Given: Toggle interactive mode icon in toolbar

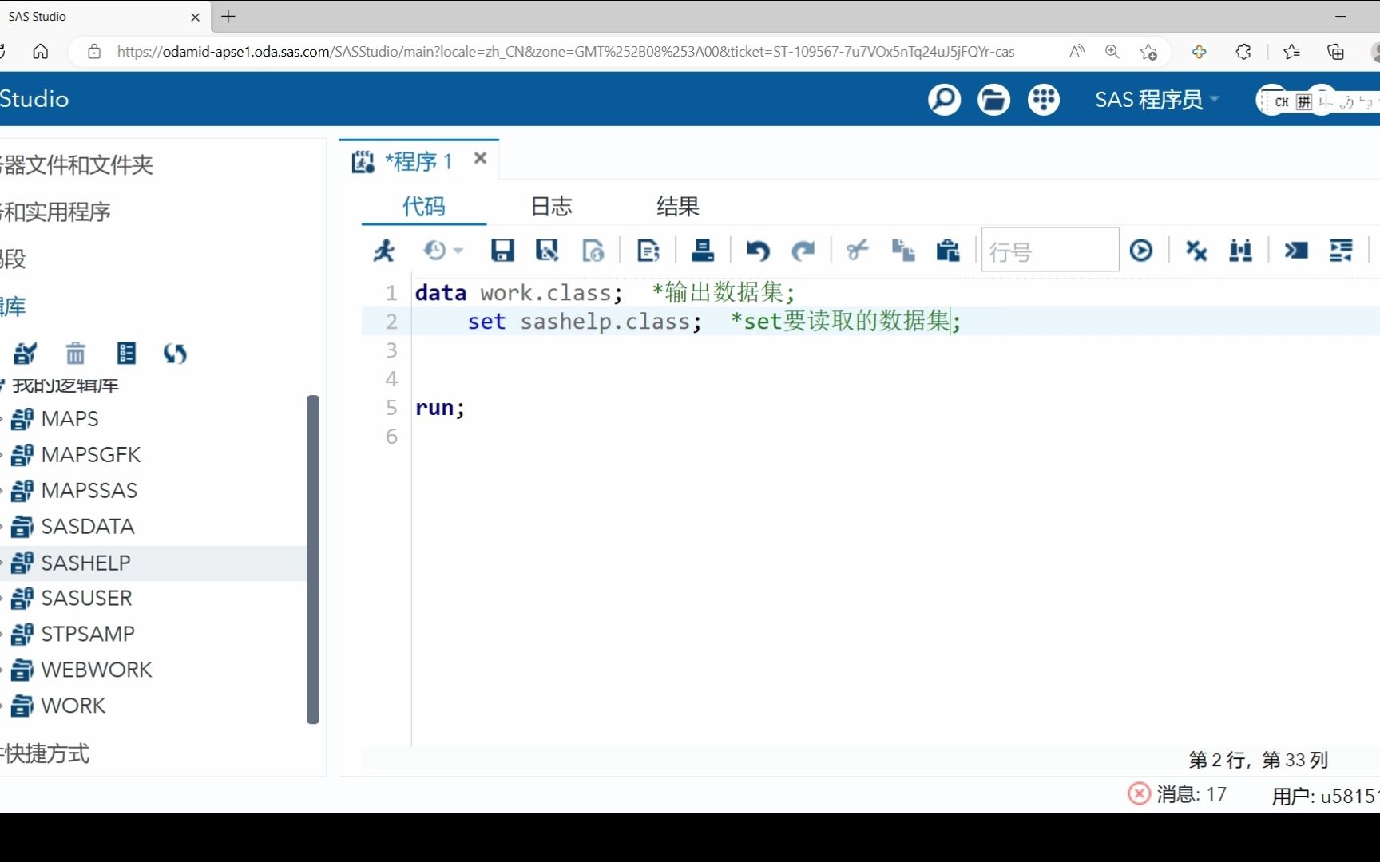Looking at the screenshot, I should pyautogui.click(x=1296, y=251).
